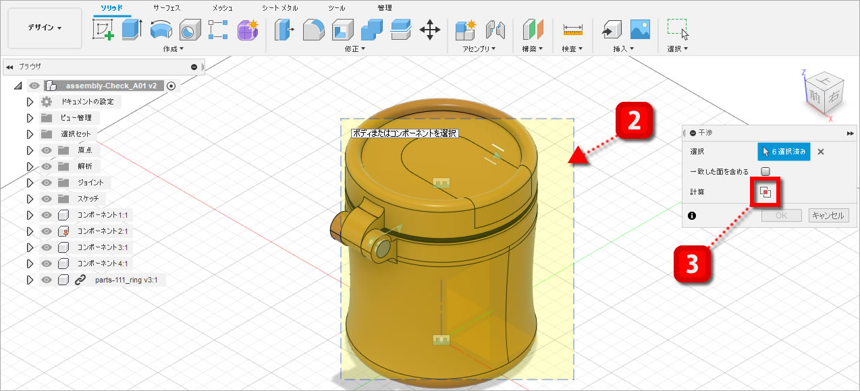Click the 上 face of the ViewCube
The width and height of the screenshot is (860, 391).
click(824, 79)
